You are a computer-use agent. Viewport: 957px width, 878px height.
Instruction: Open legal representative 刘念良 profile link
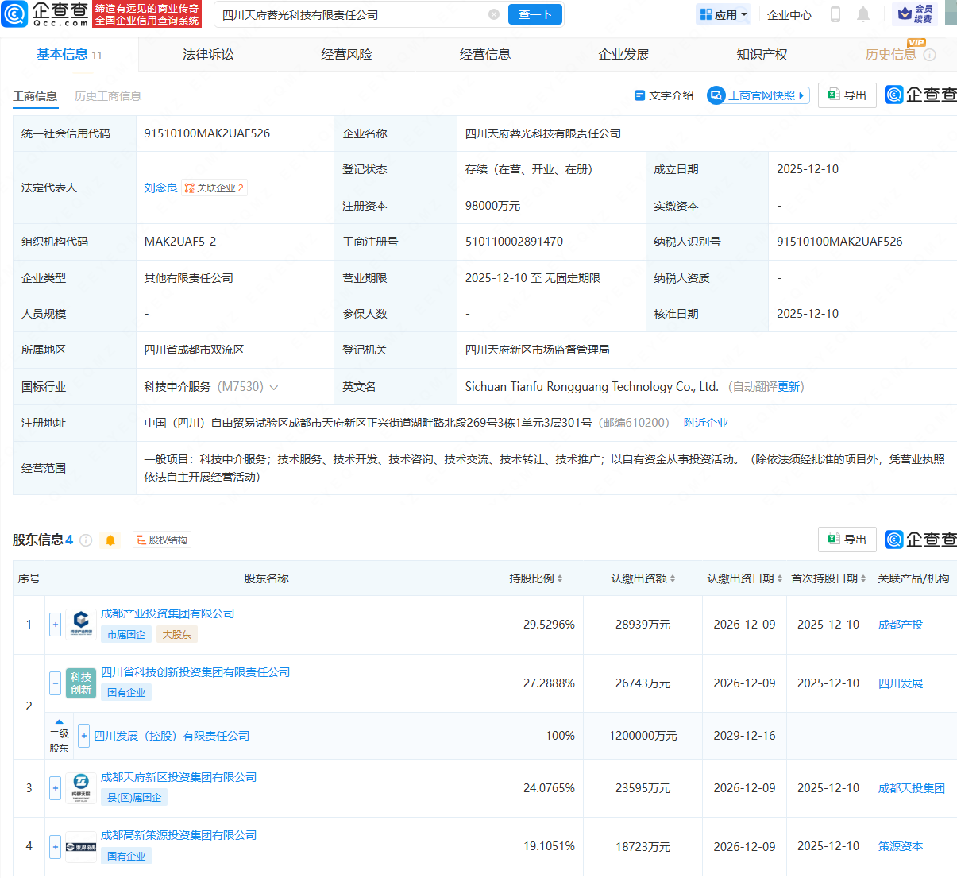point(160,188)
